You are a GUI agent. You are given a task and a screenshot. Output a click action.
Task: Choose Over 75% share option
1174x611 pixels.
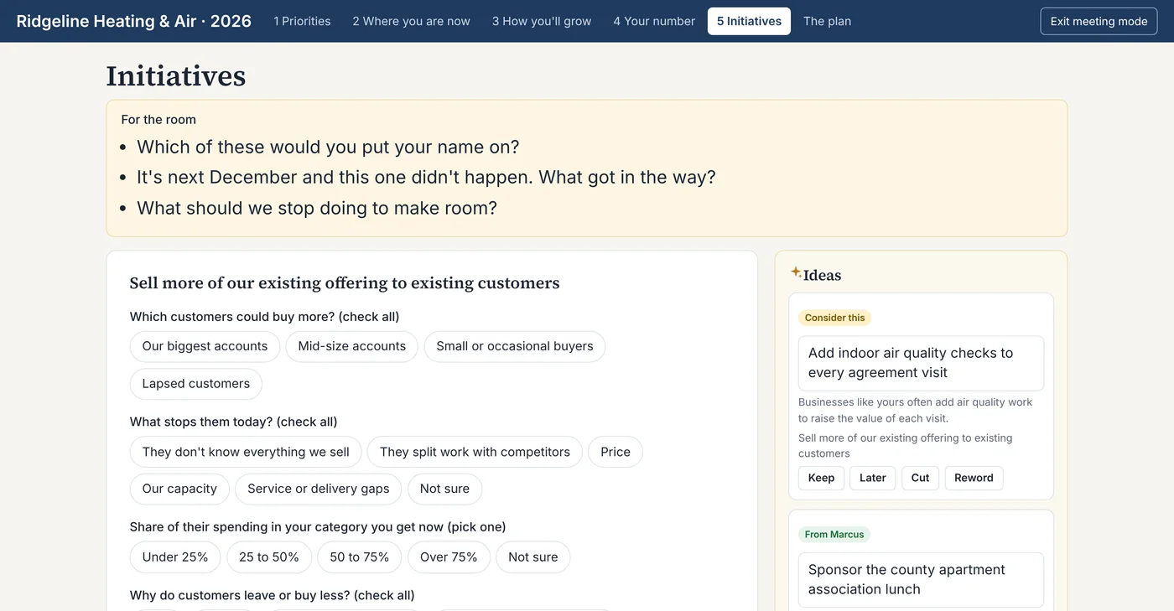[x=449, y=557]
